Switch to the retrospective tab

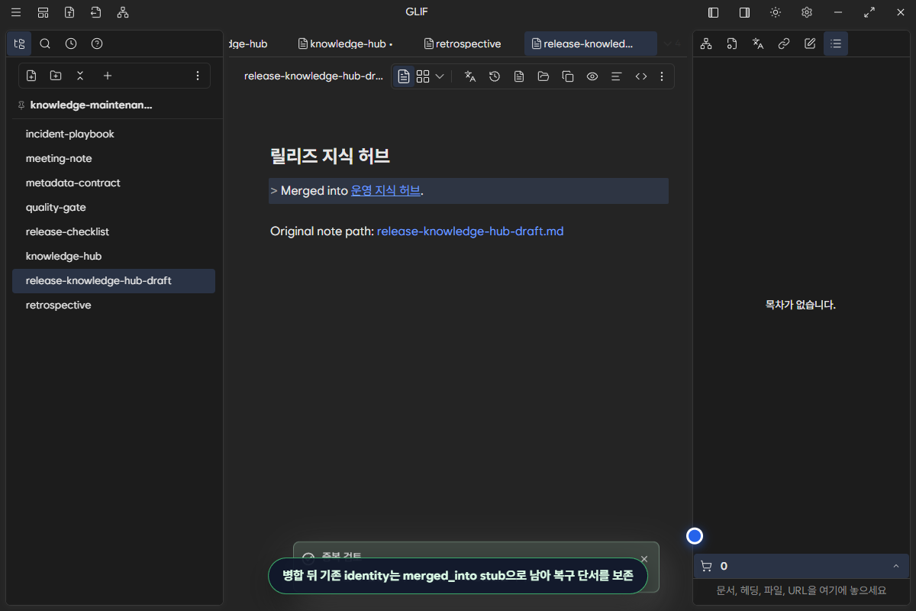click(463, 44)
